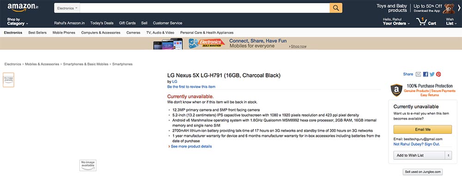462x176 pixels.
Task: Click Sell used on Junglee.com button
Action: click(423, 172)
